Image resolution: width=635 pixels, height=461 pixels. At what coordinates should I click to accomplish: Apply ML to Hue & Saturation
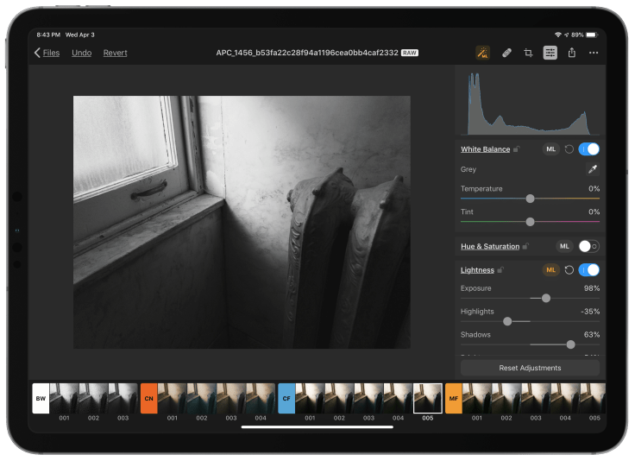pyautogui.click(x=564, y=246)
